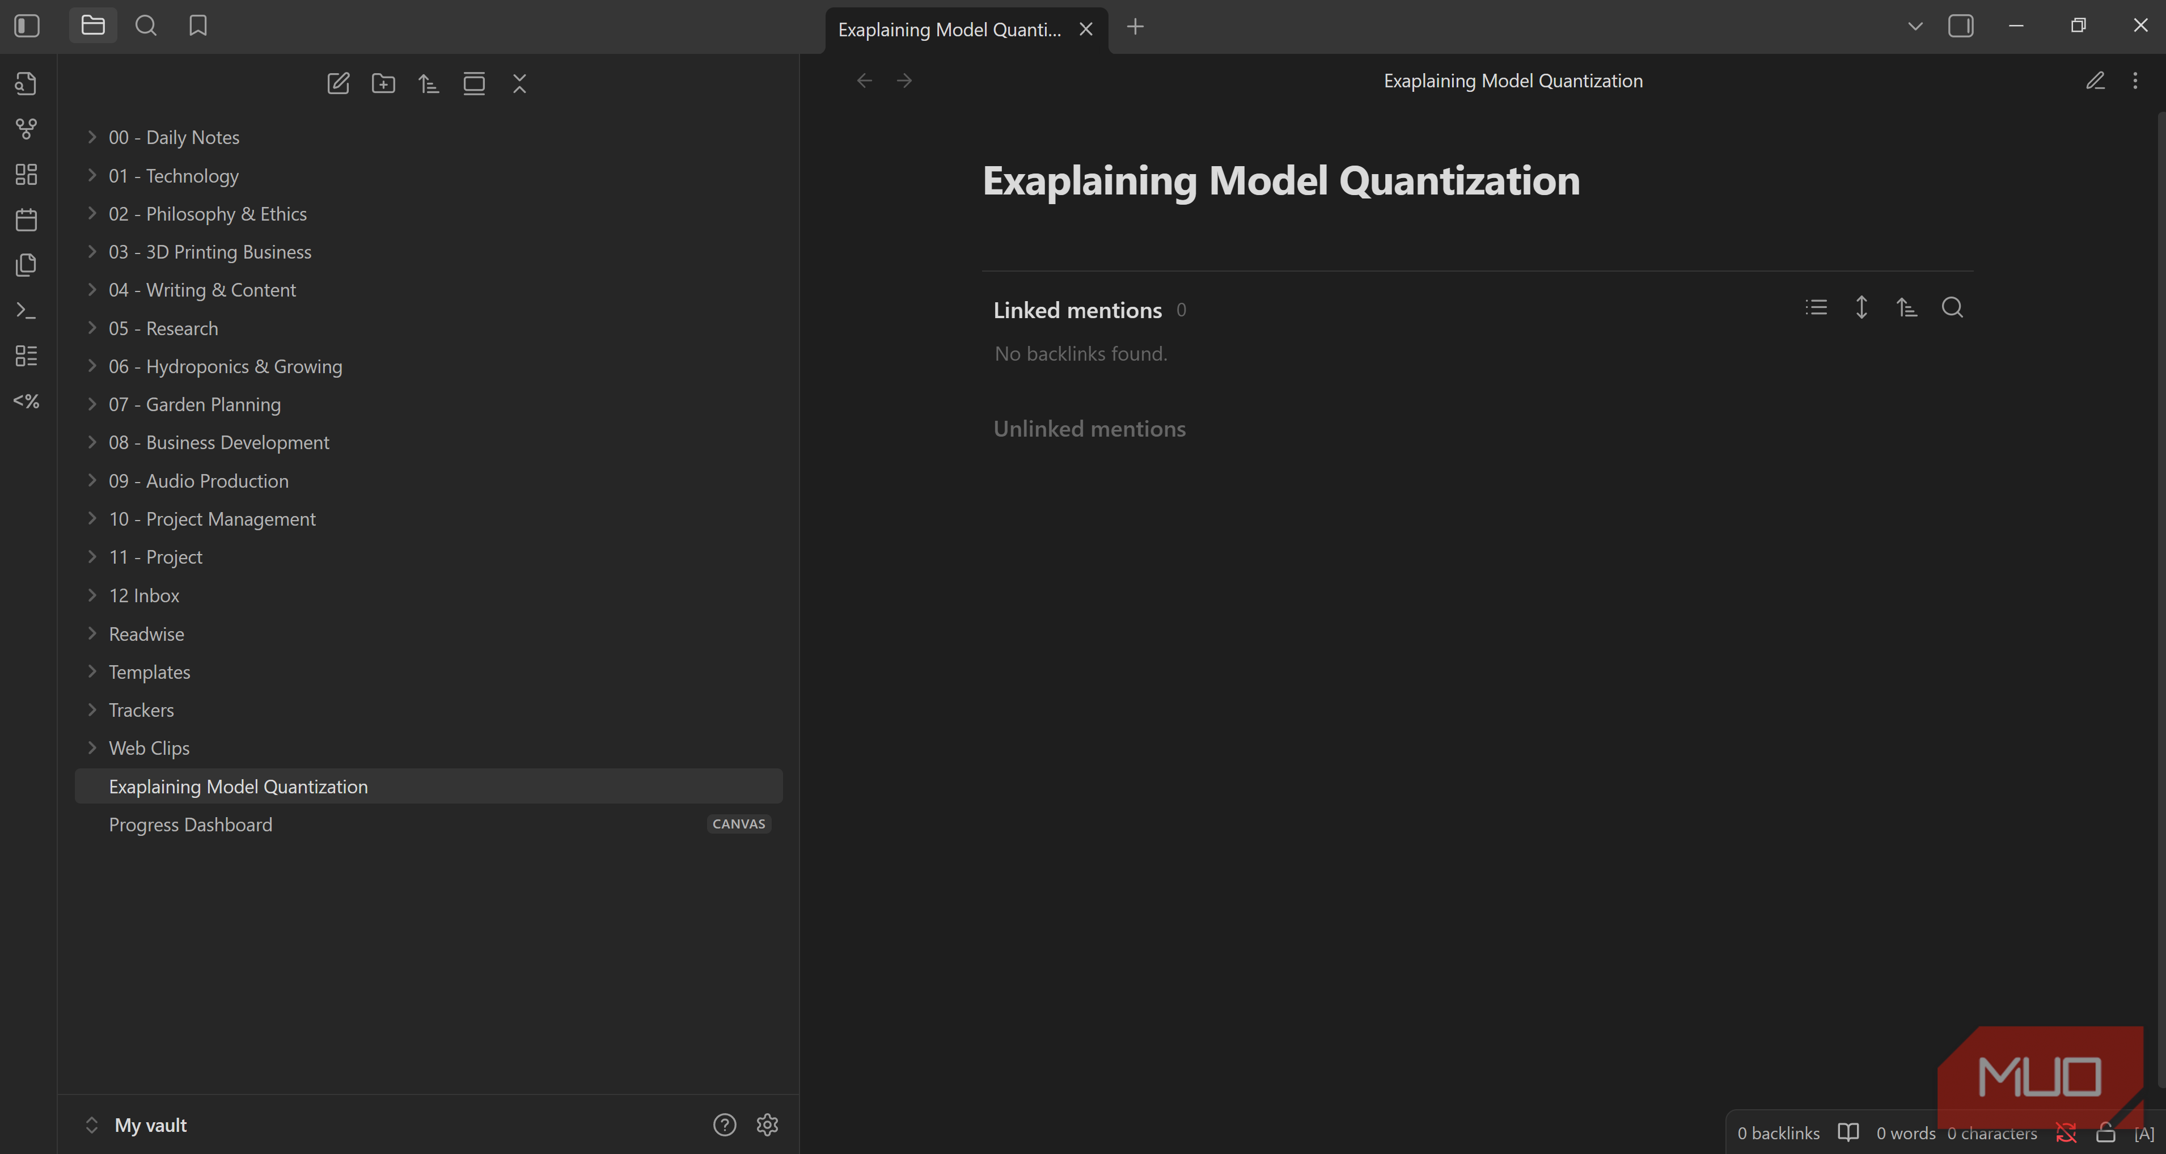Navigate back with the left arrow

(x=864, y=81)
